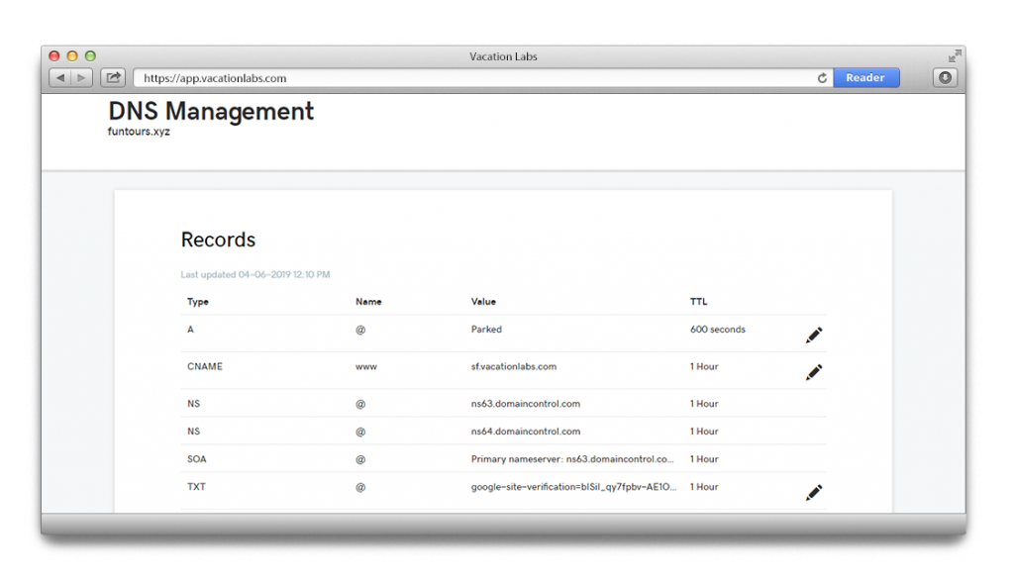
Task: Click the funtours.xyz domain name text
Action: [x=139, y=132]
